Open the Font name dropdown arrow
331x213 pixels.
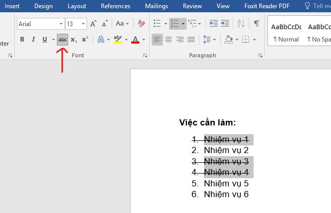coord(61,24)
